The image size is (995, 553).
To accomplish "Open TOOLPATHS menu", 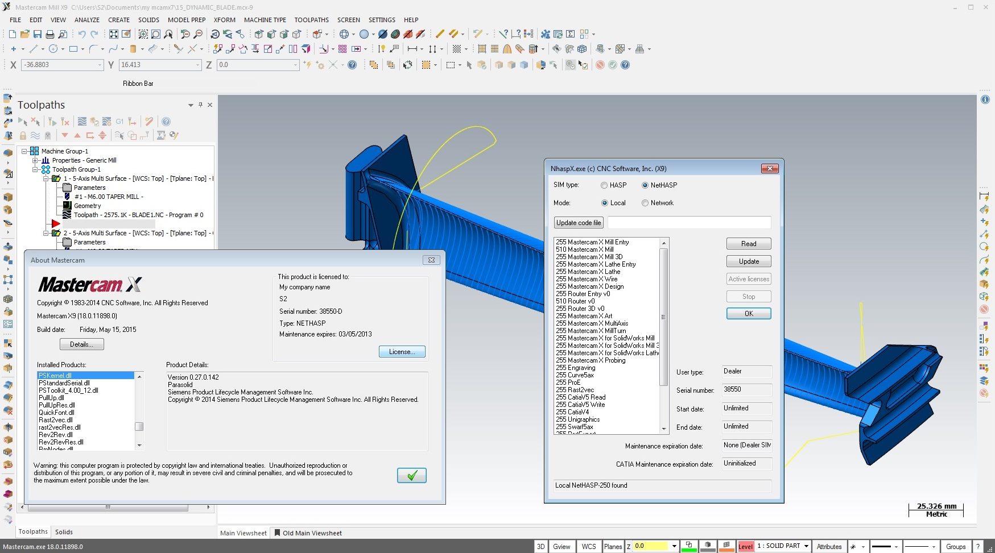I will coord(311,20).
